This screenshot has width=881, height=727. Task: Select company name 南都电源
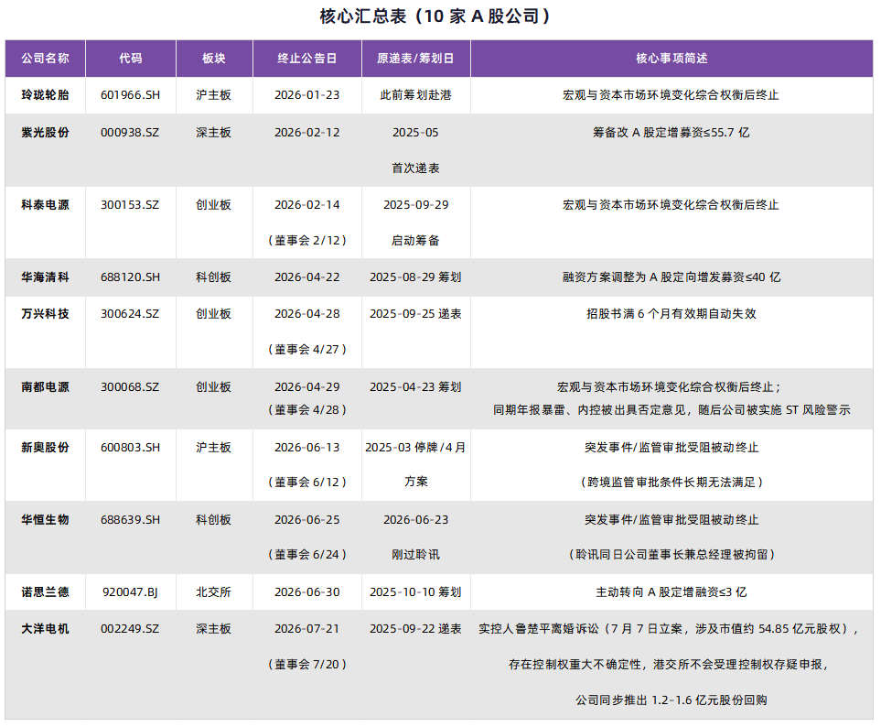[46, 386]
